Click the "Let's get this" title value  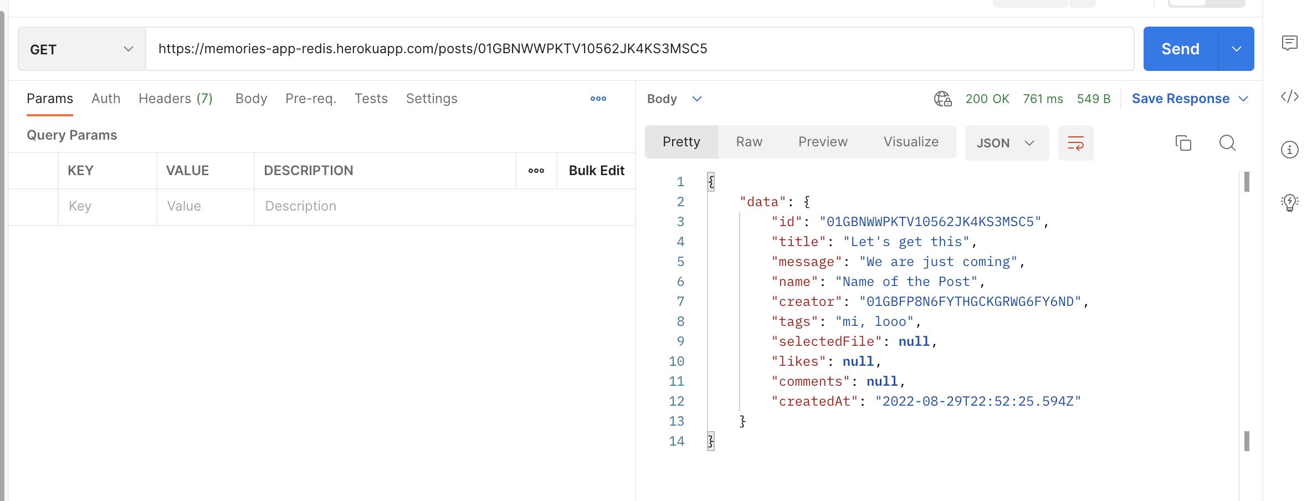(x=906, y=242)
